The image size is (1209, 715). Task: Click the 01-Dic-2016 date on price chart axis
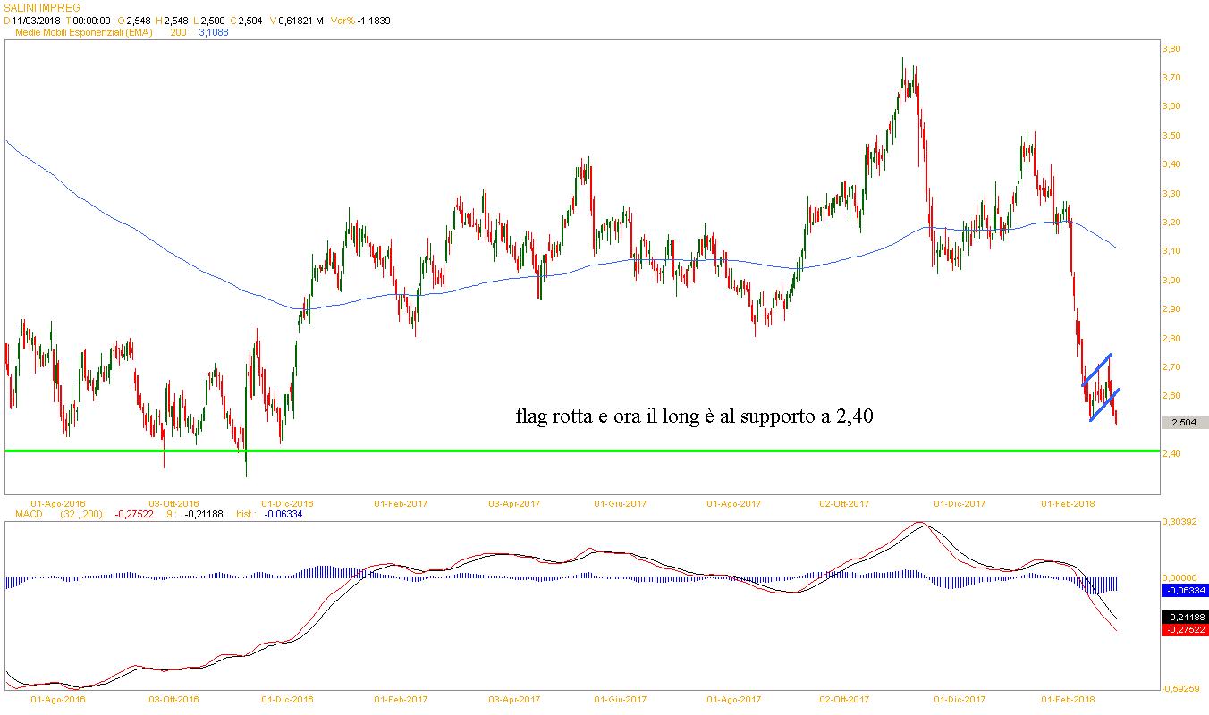point(287,503)
